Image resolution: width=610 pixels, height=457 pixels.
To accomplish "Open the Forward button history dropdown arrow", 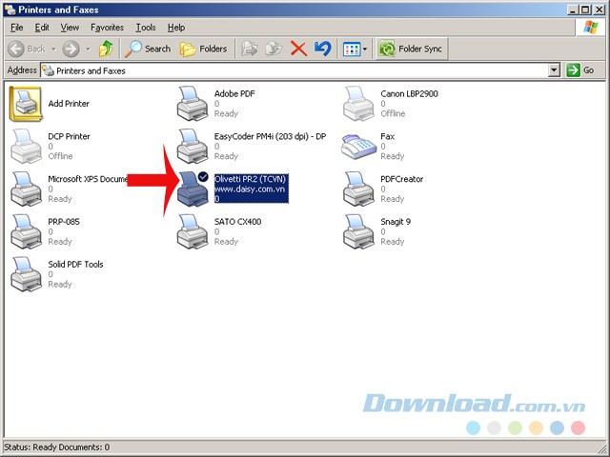I will (x=88, y=49).
